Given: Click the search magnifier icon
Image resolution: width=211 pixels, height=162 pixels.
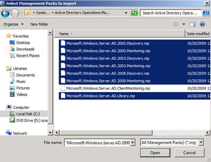Looking at the screenshot, I should tap(206, 13).
